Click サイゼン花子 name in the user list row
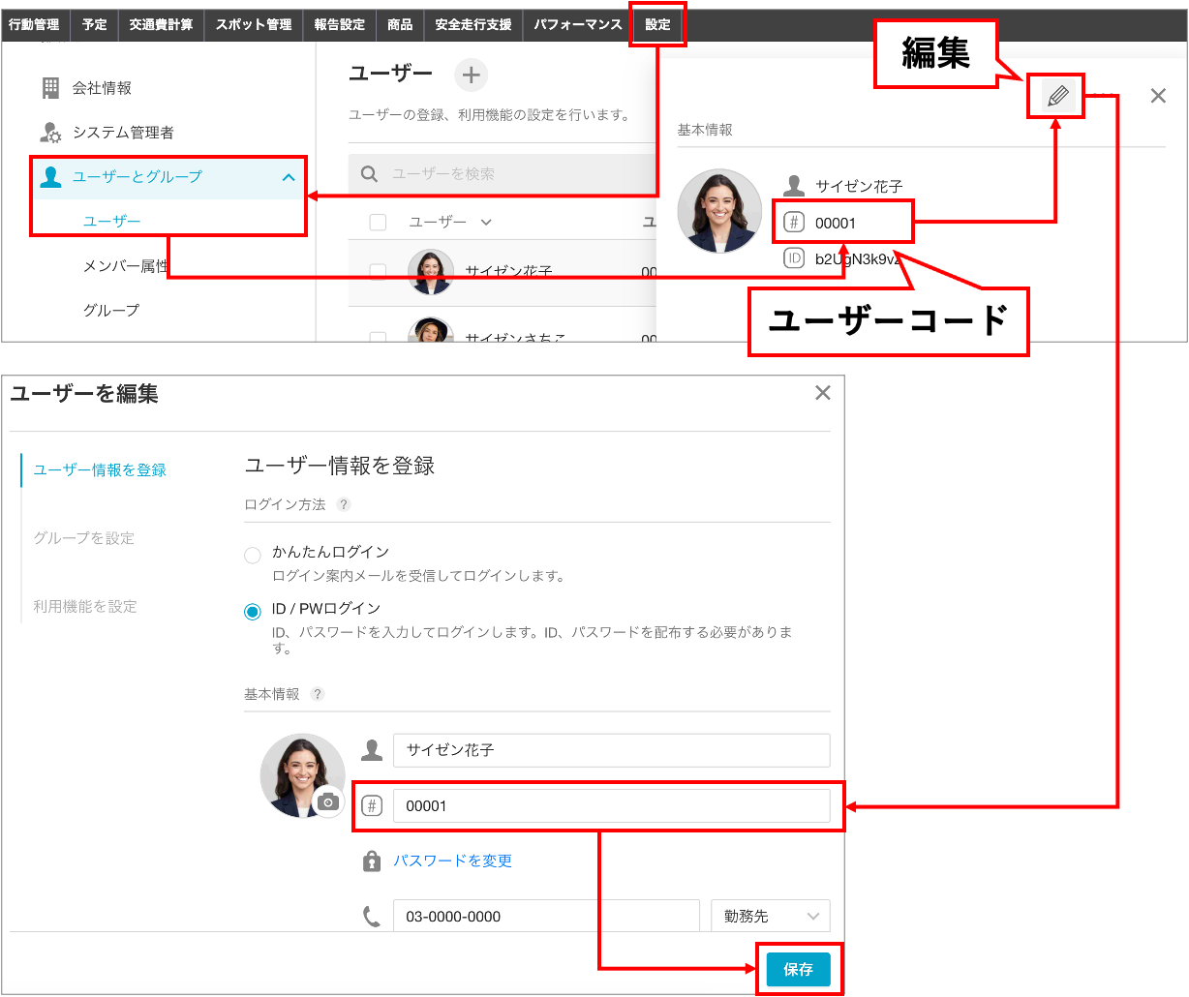Viewport: 1189px width, 997px height. (x=509, y=272)
